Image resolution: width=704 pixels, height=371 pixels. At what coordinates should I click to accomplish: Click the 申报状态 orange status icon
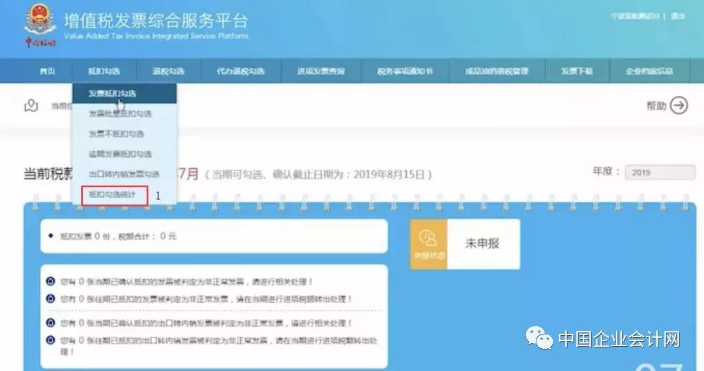tap(428, 244)
